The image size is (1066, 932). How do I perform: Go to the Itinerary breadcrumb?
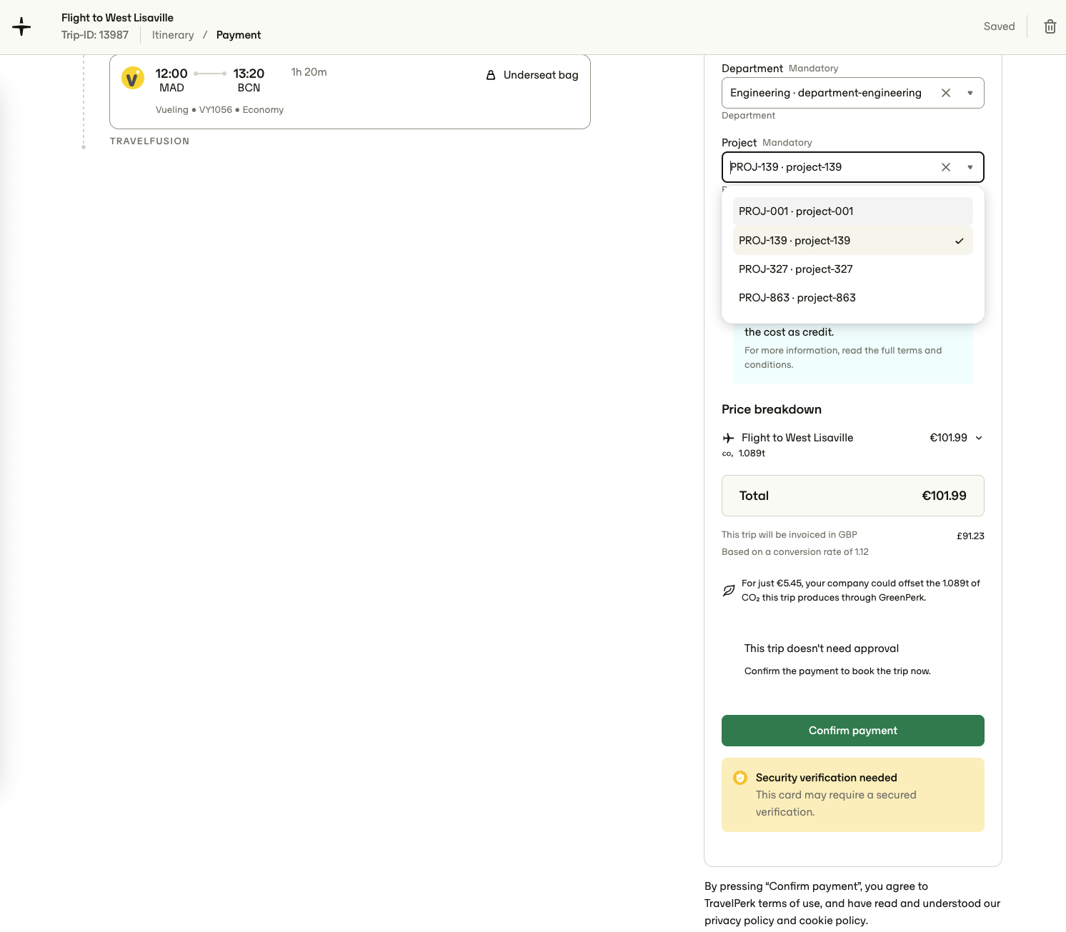point(173,35)
